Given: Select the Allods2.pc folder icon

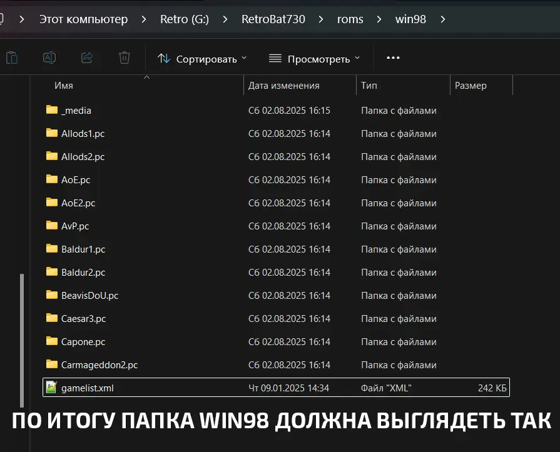Looking at the screenshot, I should click(52, 156).
